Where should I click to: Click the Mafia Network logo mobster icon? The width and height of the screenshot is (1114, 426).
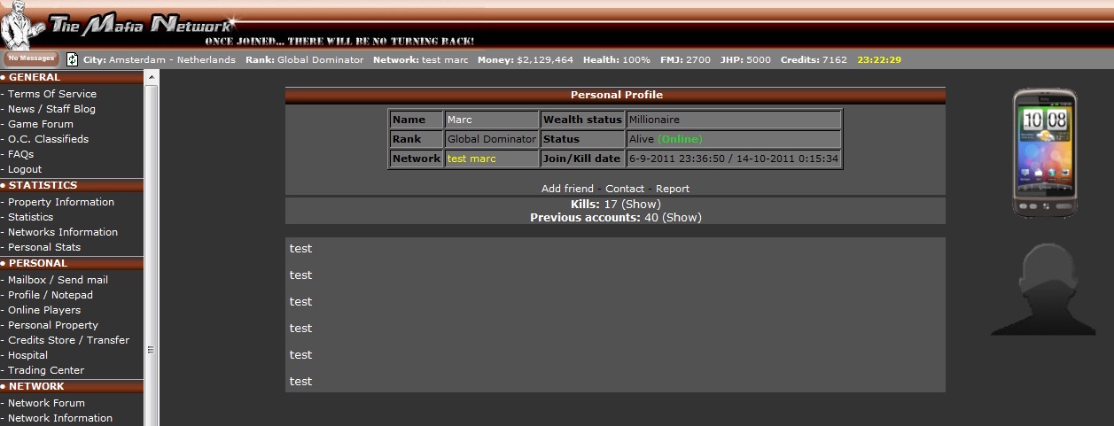point(20,27)
